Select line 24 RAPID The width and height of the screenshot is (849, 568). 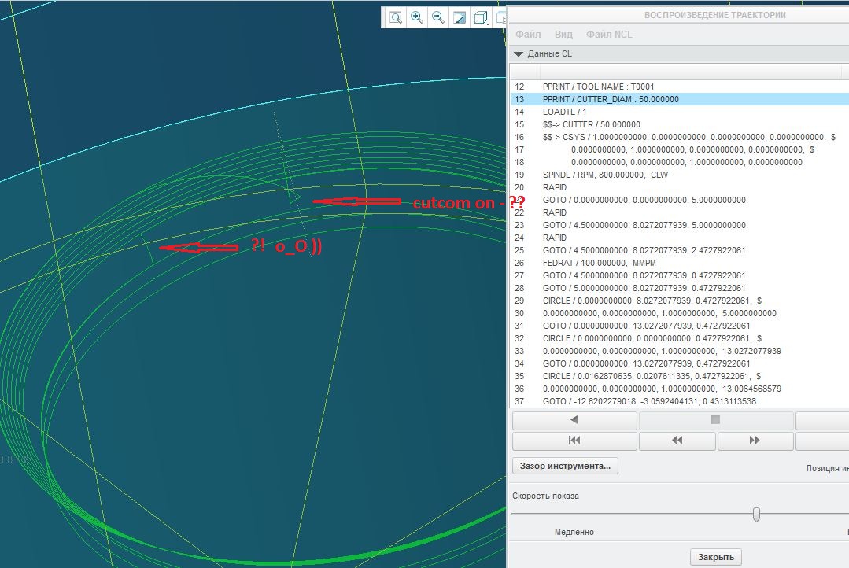tap(680, 238)
